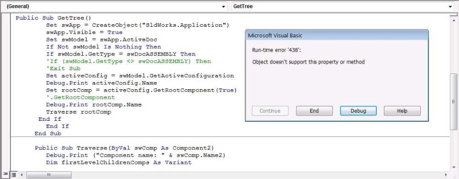Click the horizontal scrollbar thumb
459x179 pixels.
coord(49,175)
